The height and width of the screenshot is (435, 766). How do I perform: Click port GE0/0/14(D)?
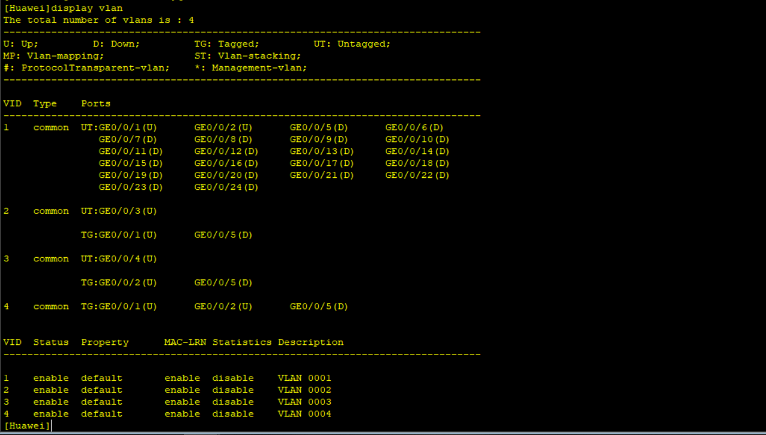pos(417,151)
